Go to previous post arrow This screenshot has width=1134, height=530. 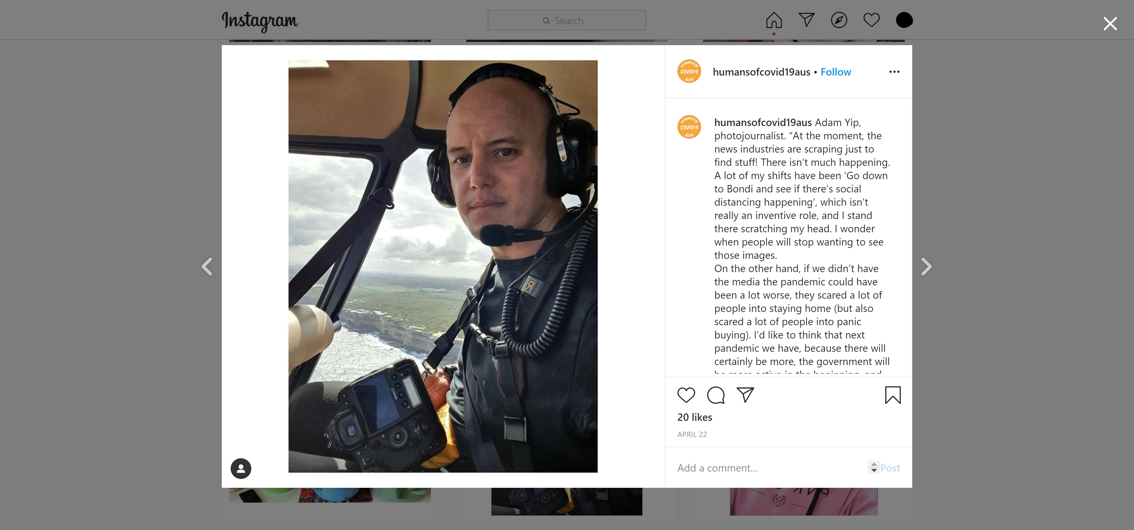207,266
